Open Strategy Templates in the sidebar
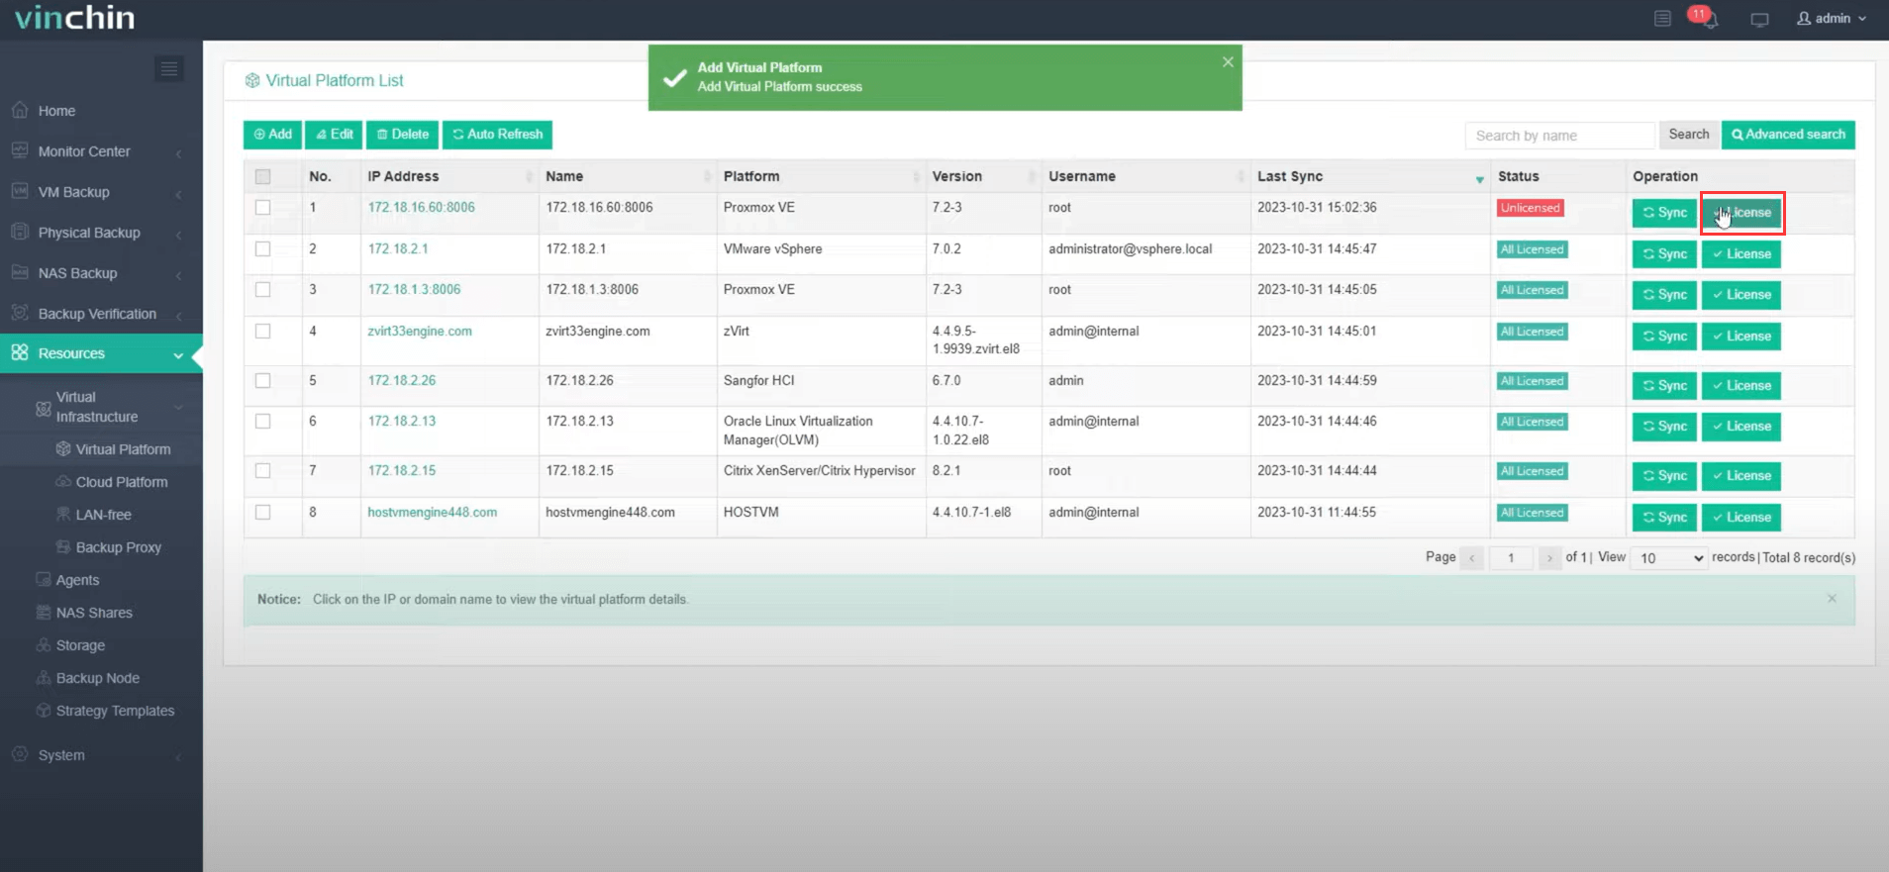Viewport: 1889px width, 872px height. 115,711
